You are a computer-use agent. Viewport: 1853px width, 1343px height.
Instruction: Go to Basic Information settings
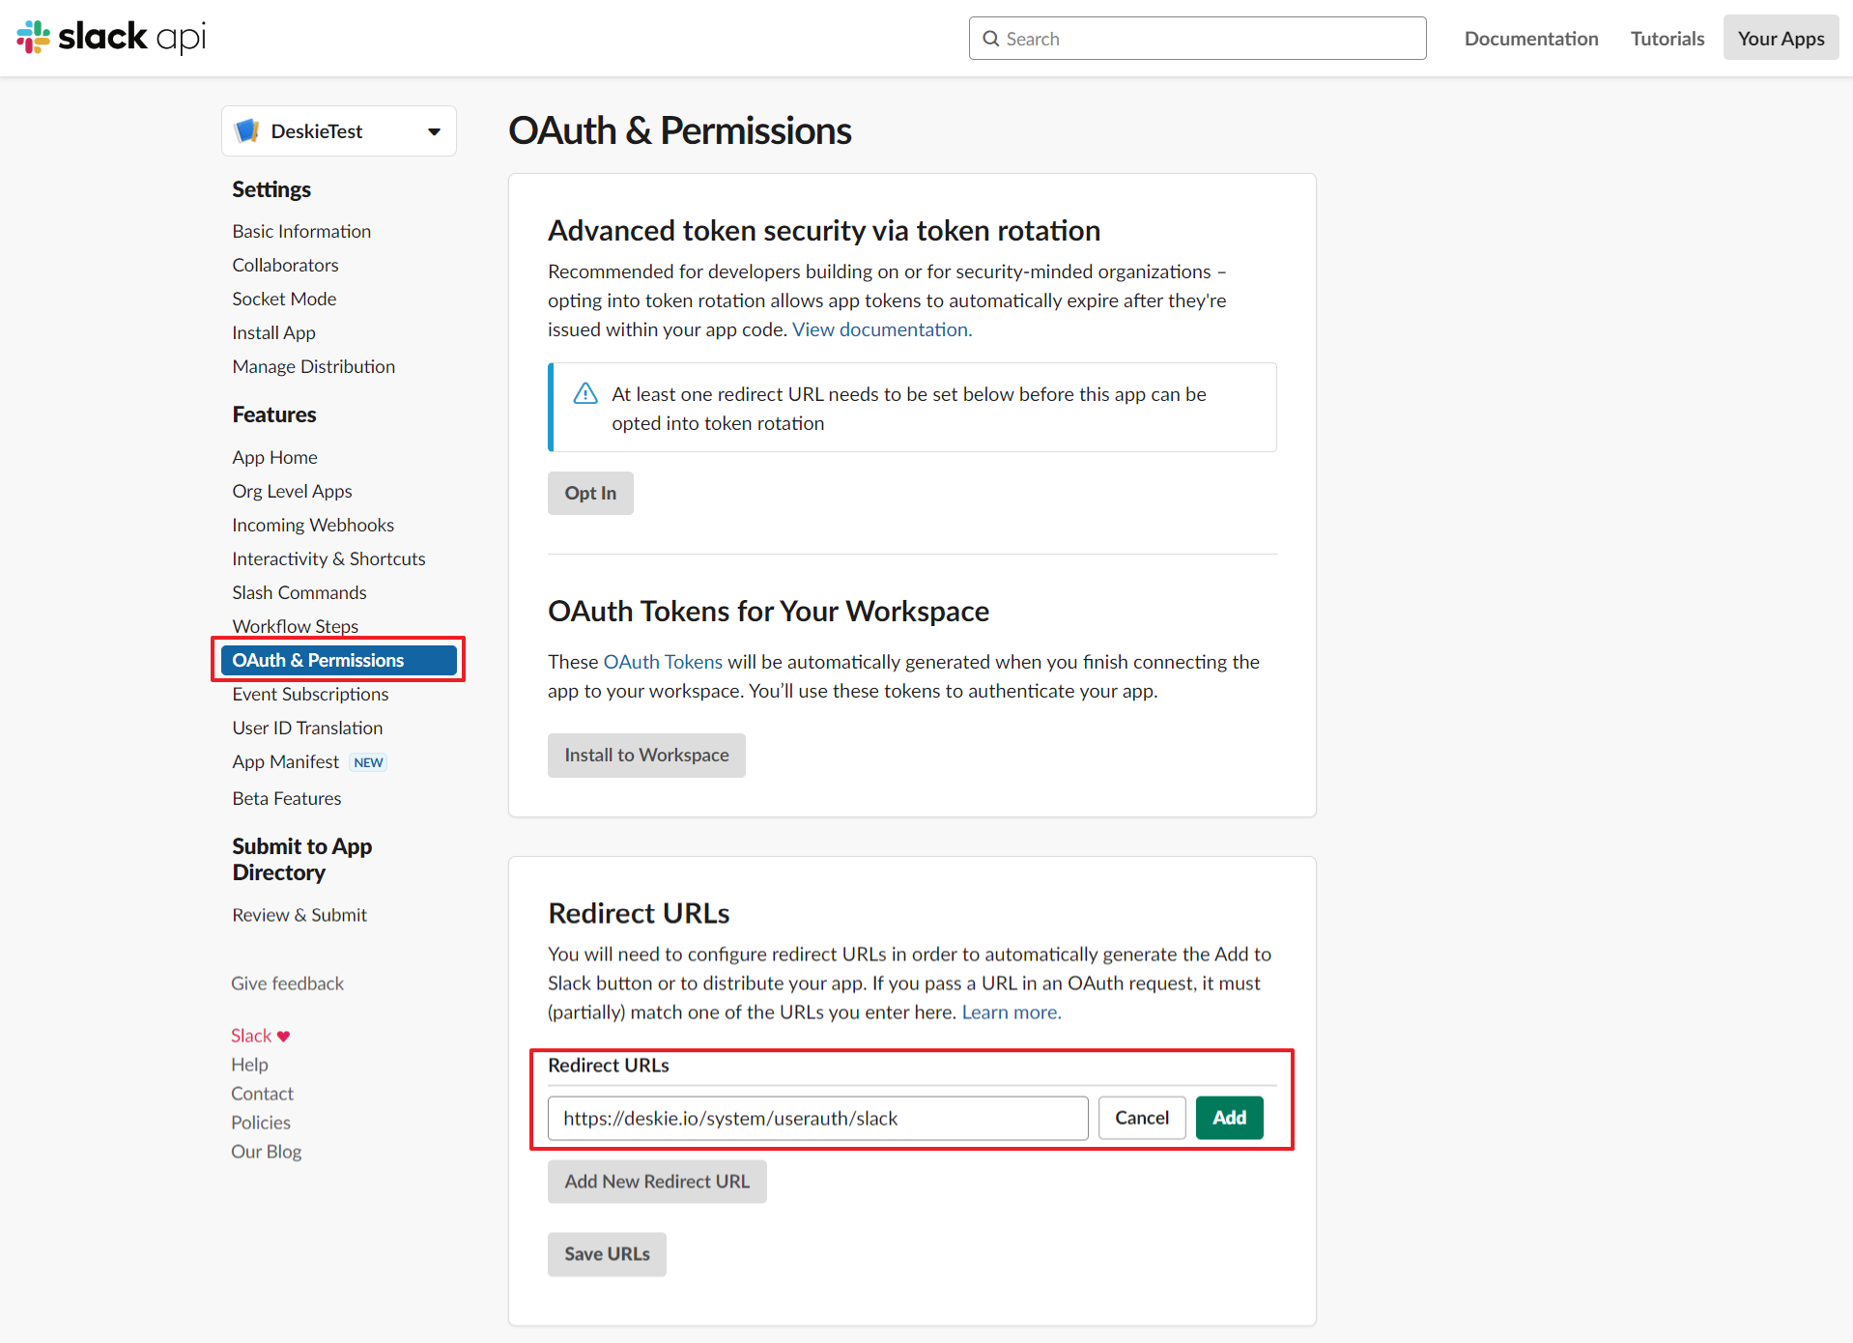click(x=301, y=231)
